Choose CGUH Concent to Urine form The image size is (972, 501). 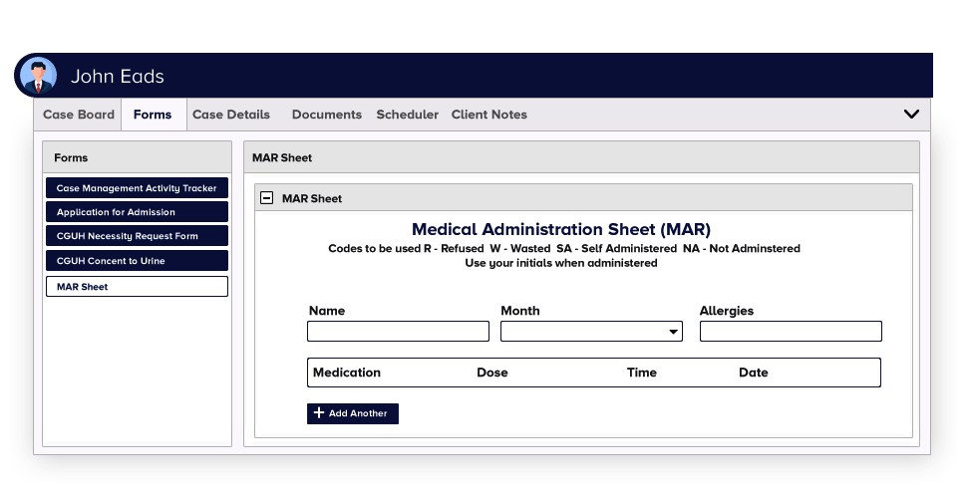click(137, 261)
